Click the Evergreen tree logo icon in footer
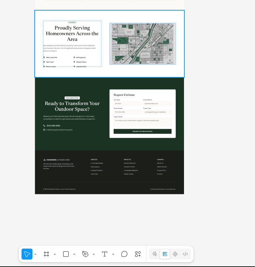The image size is (255, 267). click(44, 160)
